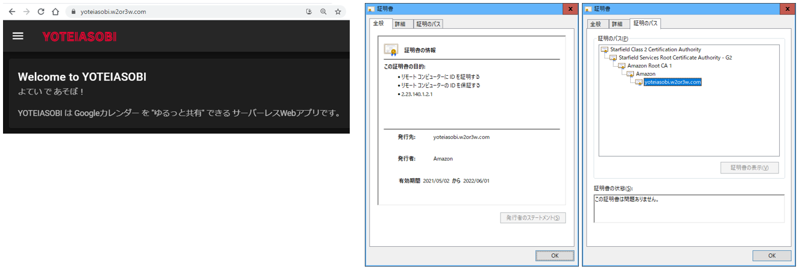The height and width of the screenshot is (269, 799).
Task: Click Amazon next to 発行者
Action: 443,159
